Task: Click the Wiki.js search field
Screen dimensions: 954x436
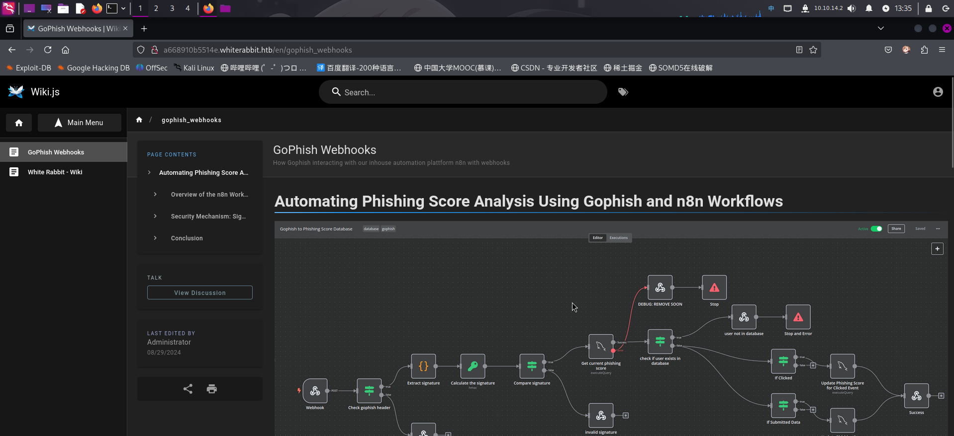Action: point(463,92)
